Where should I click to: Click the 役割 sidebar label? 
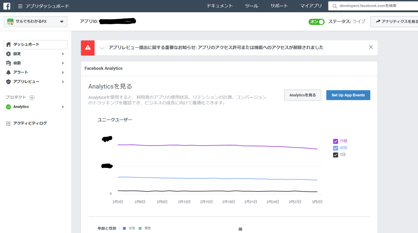(x=17, y=63)
